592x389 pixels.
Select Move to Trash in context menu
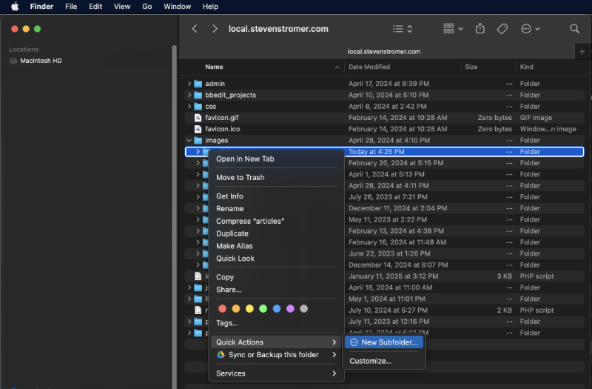tap(240, 178)
